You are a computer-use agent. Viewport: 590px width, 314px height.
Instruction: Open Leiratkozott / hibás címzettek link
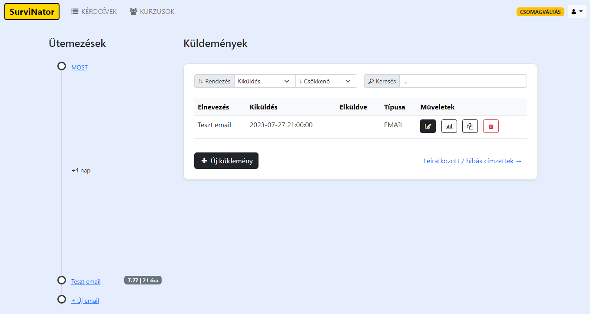472,161
